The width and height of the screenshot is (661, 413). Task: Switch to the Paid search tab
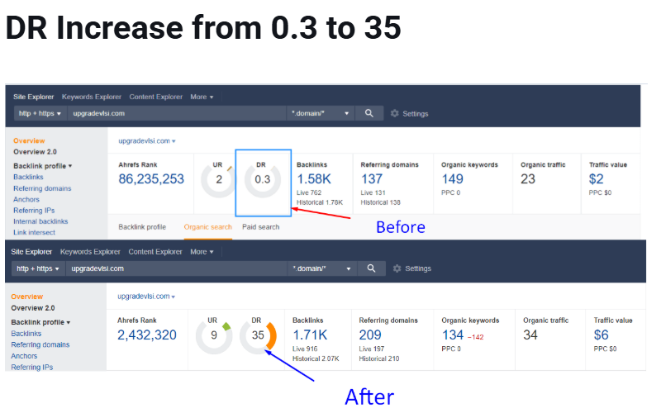pyautogui.click(x=260, y=227)
